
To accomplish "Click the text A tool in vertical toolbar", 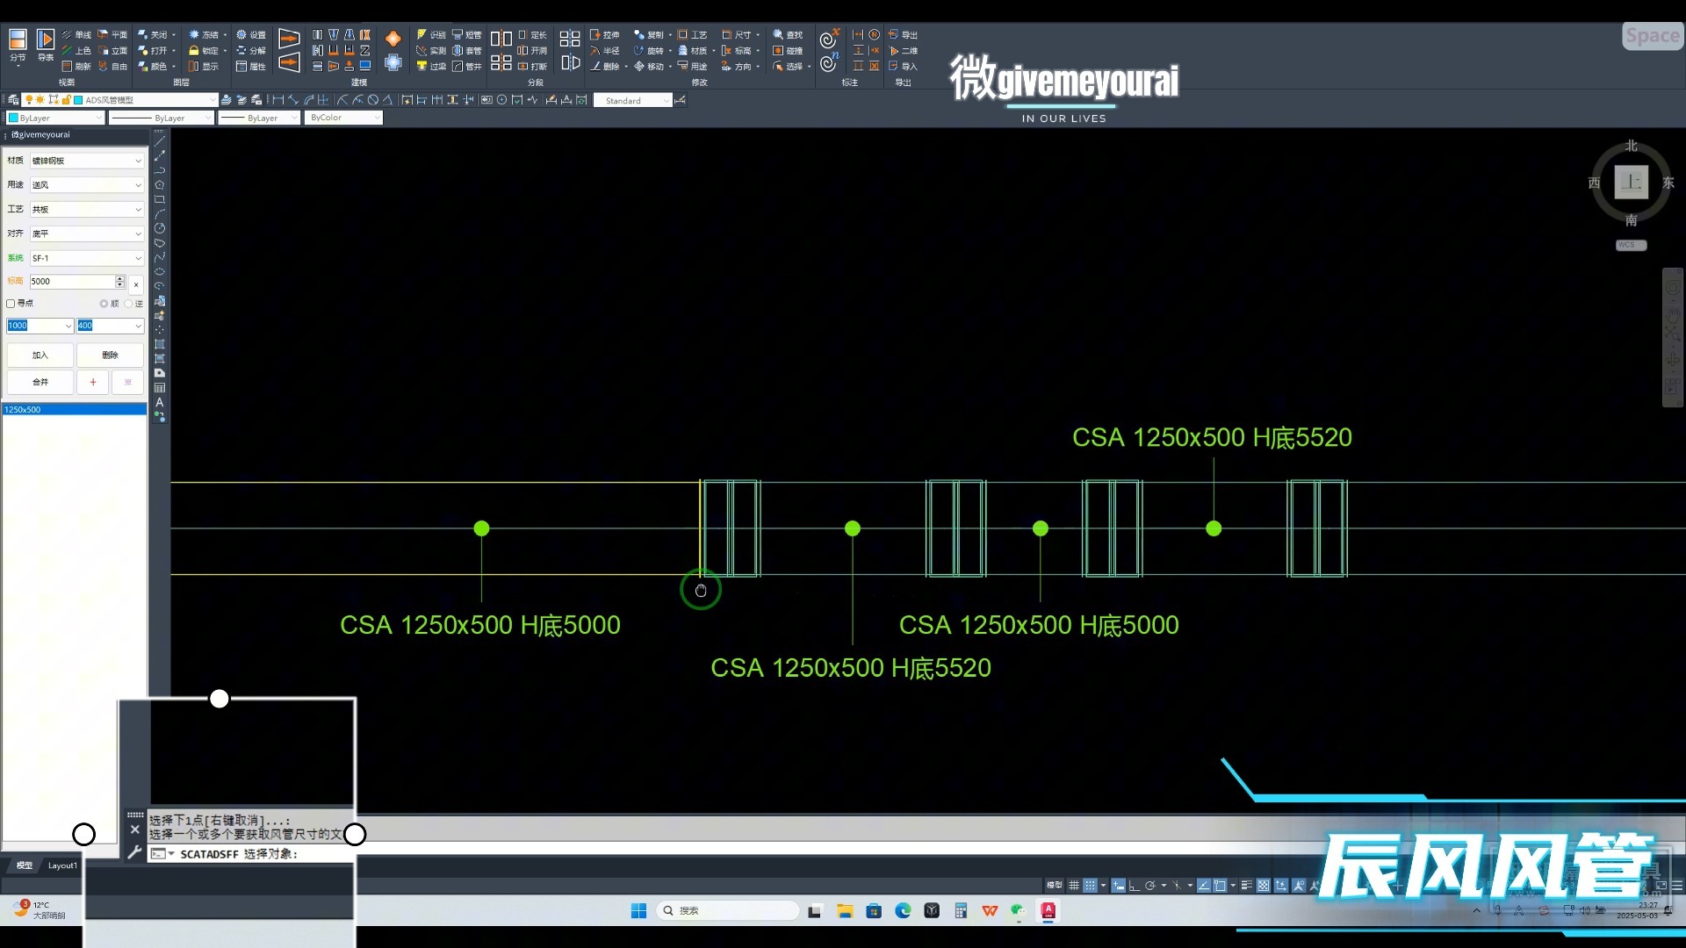I will click(x=160, y=402).
